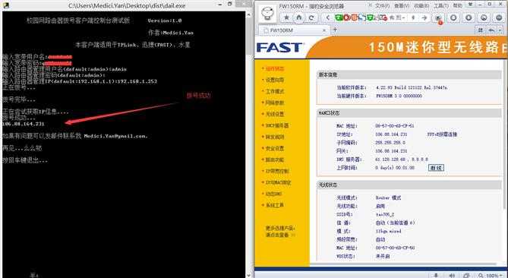Click the third round button on the browser toolbar
This screenshot has width=508, height=278.
point(484,17)
